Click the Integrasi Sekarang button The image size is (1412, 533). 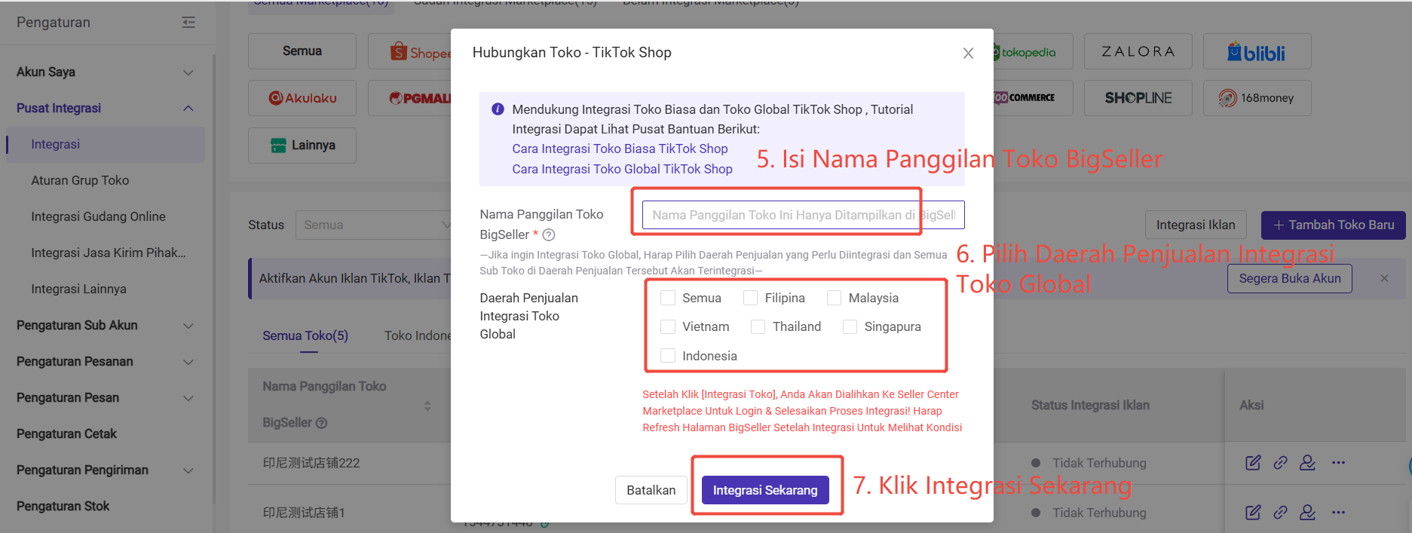point(764,490)
